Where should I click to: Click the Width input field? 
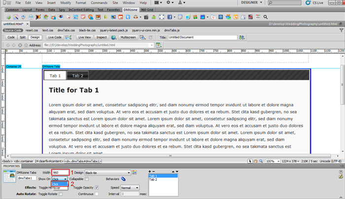pos(60,172)
